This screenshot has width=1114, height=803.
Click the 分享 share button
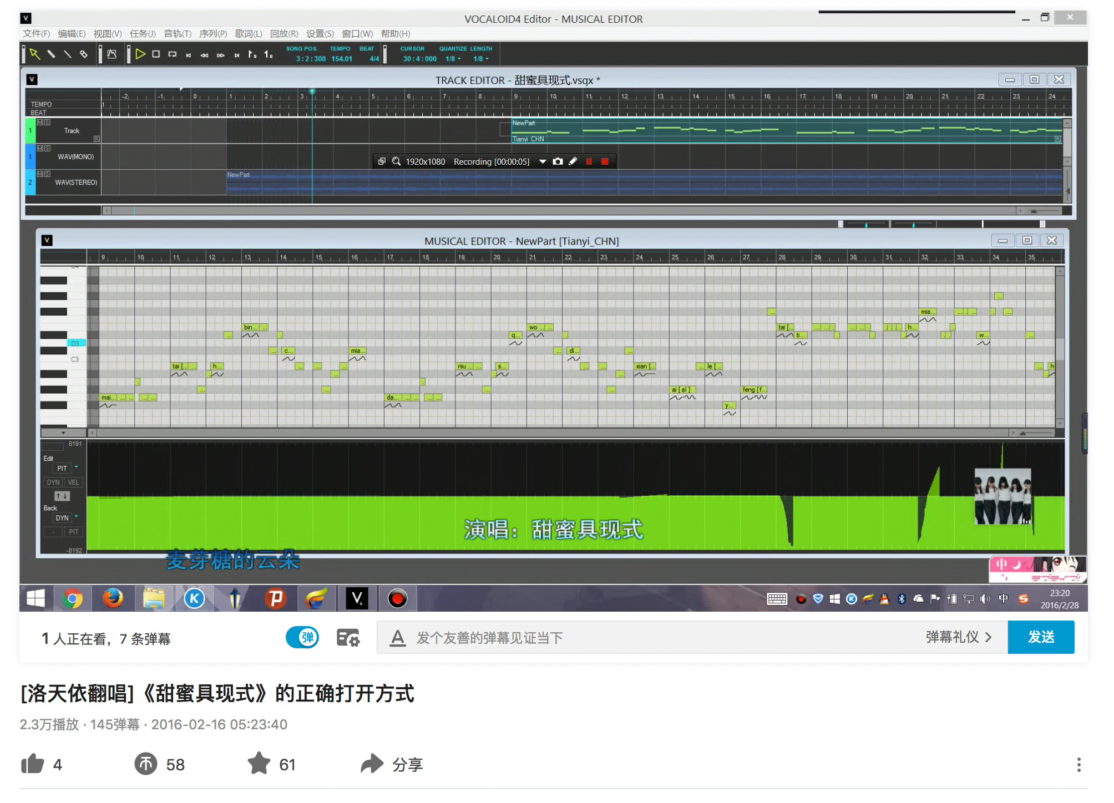[392, 764]
